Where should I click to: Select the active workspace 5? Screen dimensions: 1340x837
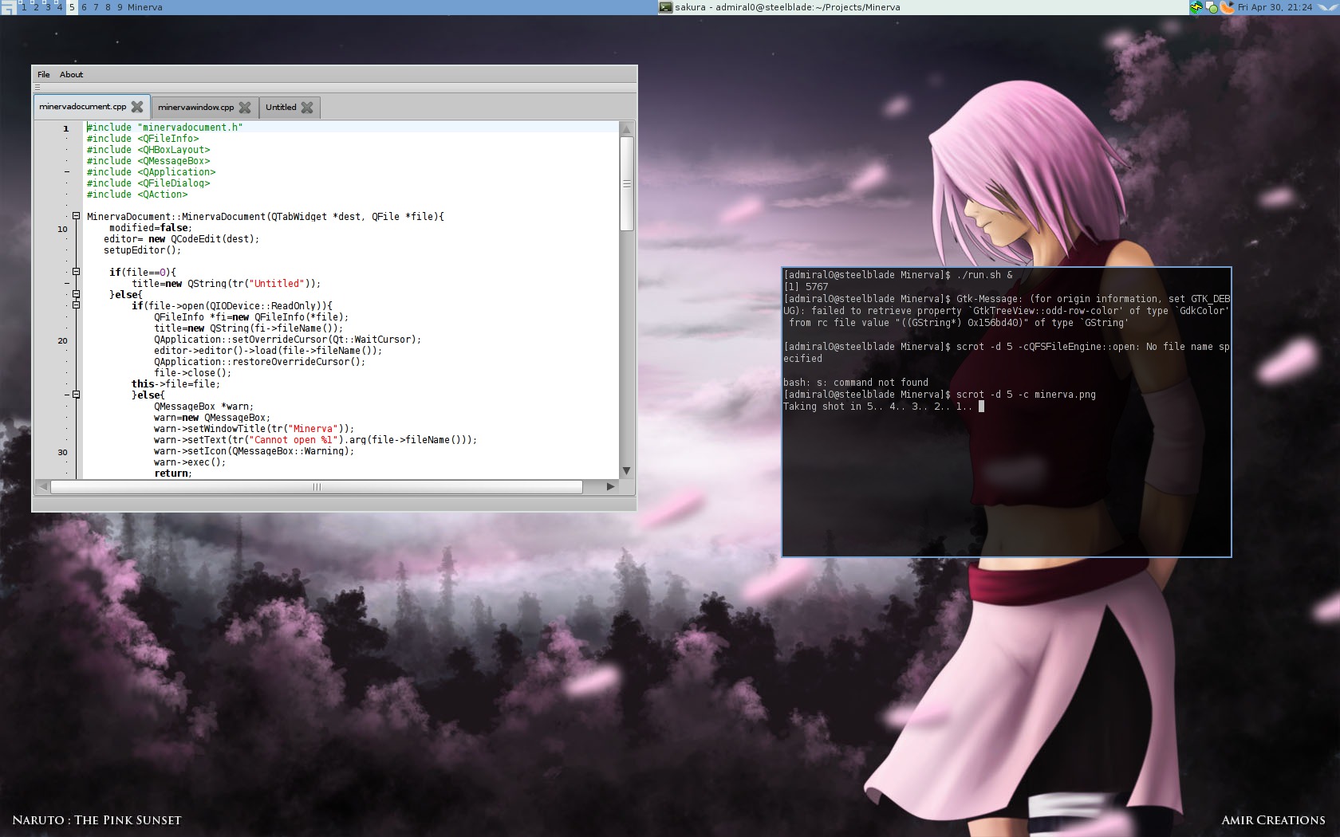(x=72, y=7)
